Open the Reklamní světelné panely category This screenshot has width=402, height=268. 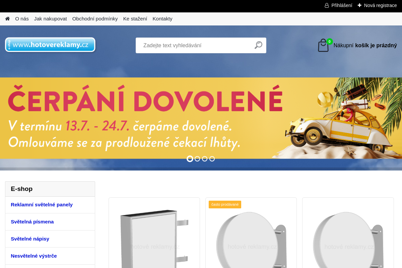coord(50,205)
